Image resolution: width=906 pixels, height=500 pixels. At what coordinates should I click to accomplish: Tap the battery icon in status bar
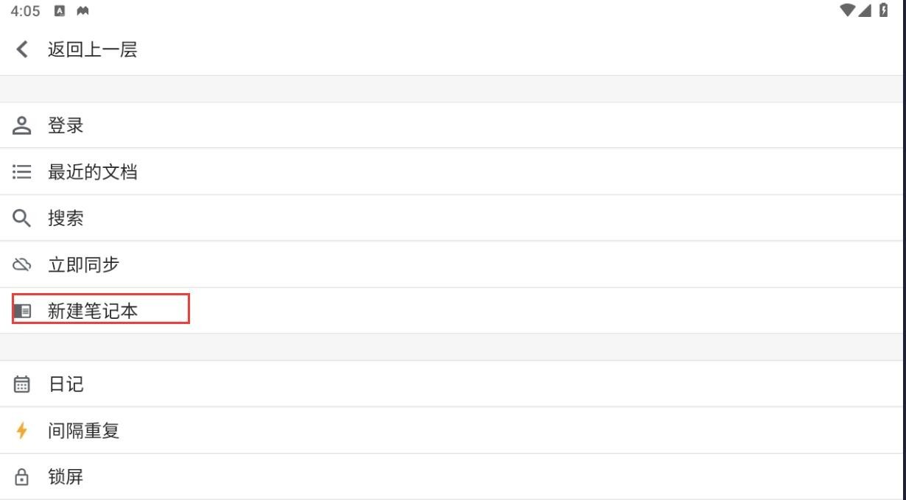tap(884, 10)
